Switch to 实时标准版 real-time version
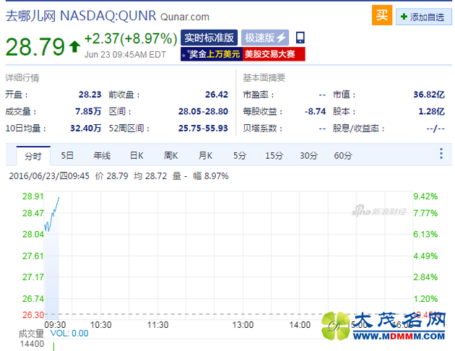Image resolution: width=455 pixels, height=351 pixels. 209,38
